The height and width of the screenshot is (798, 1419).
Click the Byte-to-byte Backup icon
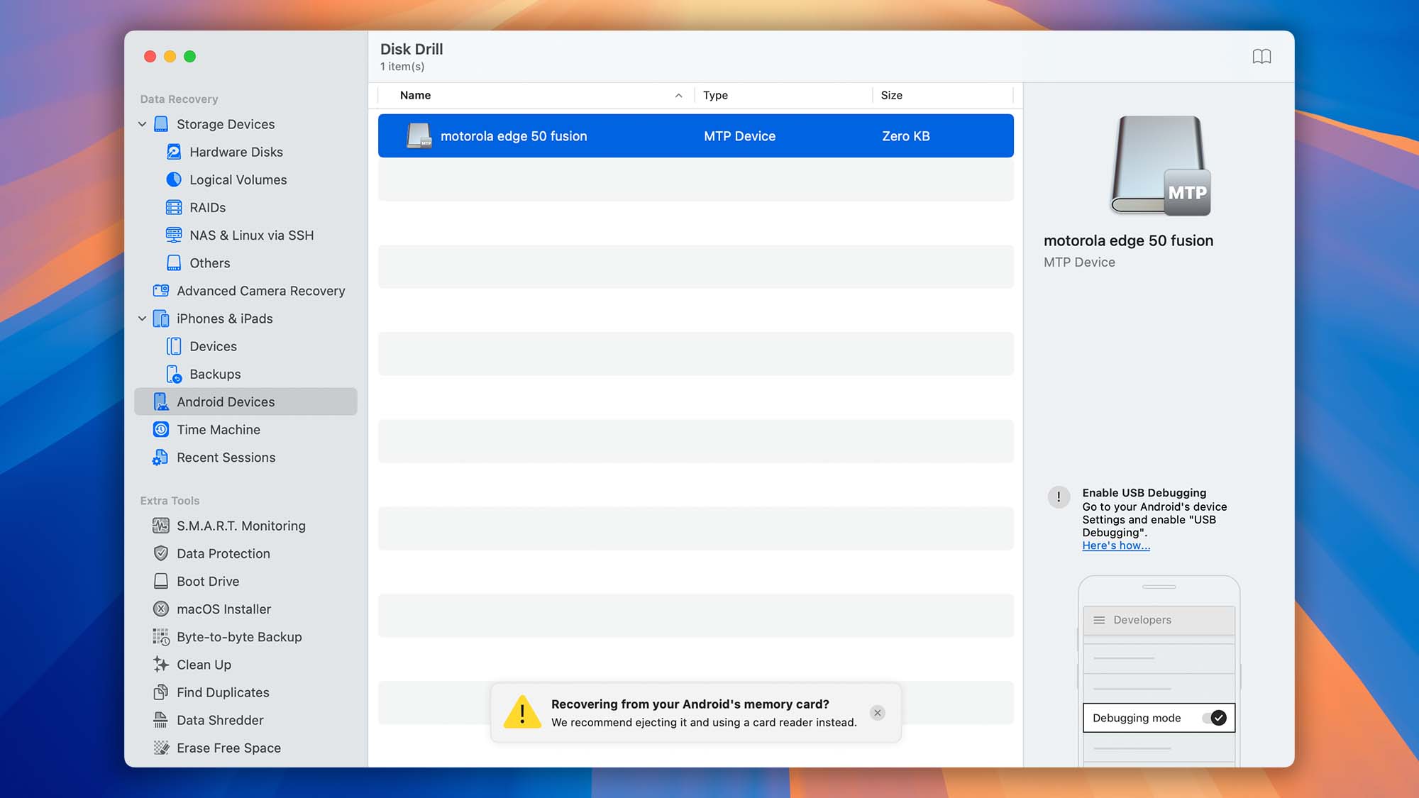point(161,637)
